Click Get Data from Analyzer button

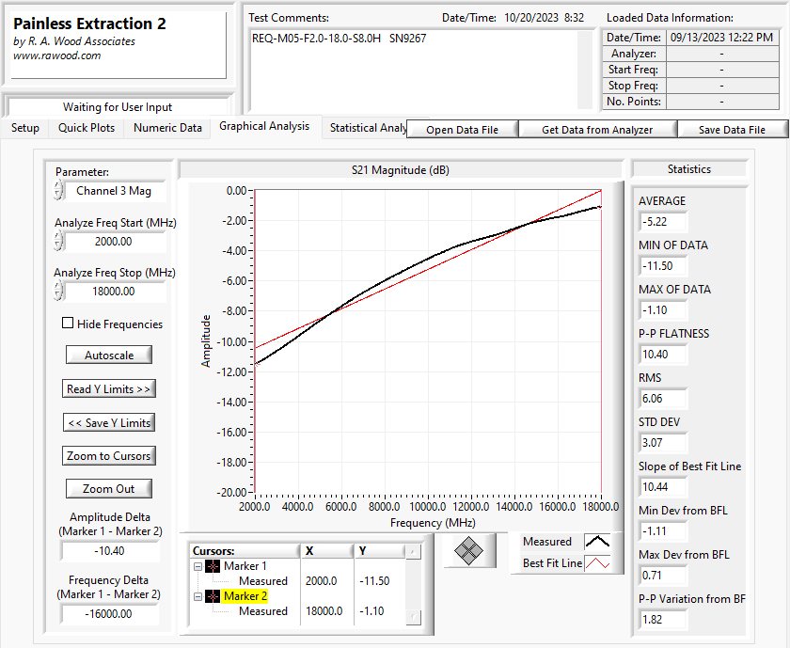pyautogui.click(x=597, y=130)
